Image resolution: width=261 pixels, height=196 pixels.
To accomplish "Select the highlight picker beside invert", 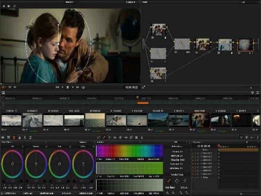I will tap(185, 180).
